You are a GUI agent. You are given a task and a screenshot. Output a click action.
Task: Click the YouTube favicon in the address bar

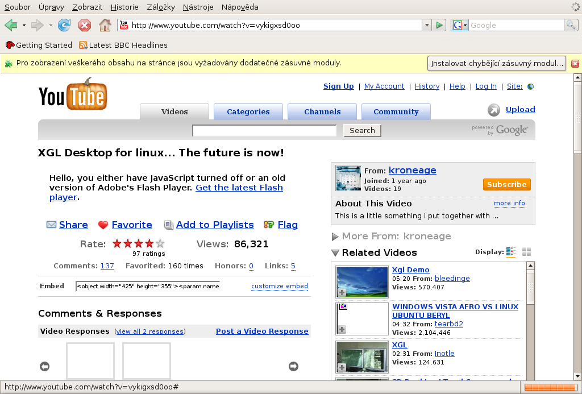coord(123,25)
